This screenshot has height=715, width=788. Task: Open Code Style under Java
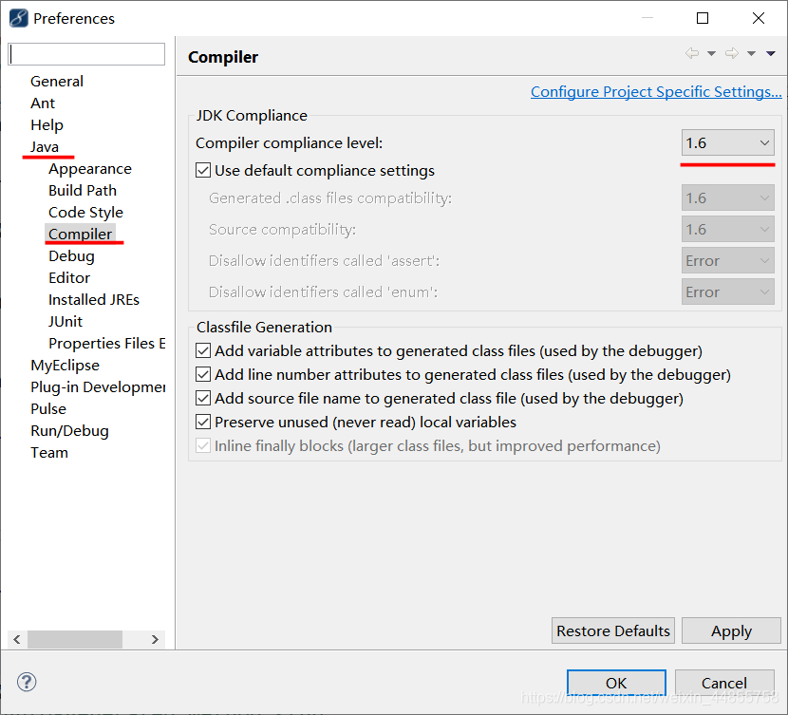85,213
